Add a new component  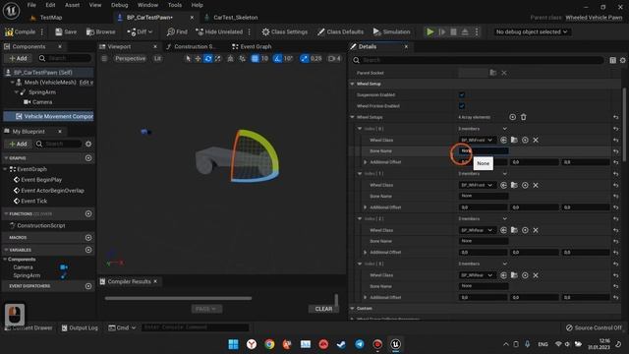pos(18,58)
